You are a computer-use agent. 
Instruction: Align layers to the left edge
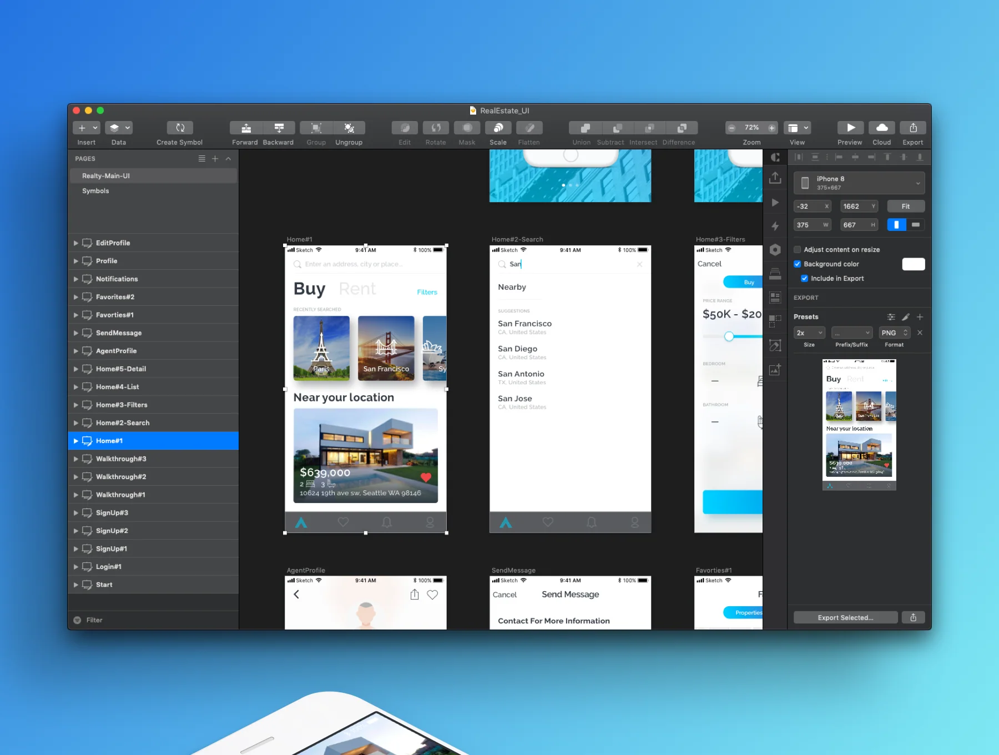(839, 157)
